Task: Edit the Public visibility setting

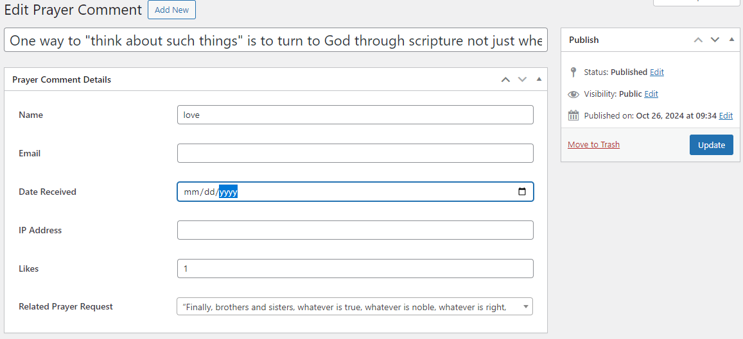Action: click(651, 94)
